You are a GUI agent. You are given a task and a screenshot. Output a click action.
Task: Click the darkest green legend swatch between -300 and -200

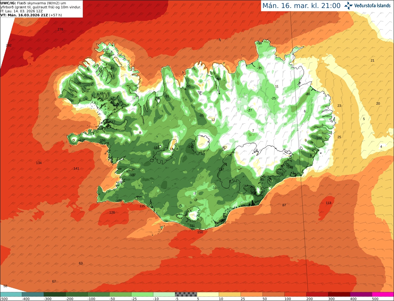[x=54, y=294]
